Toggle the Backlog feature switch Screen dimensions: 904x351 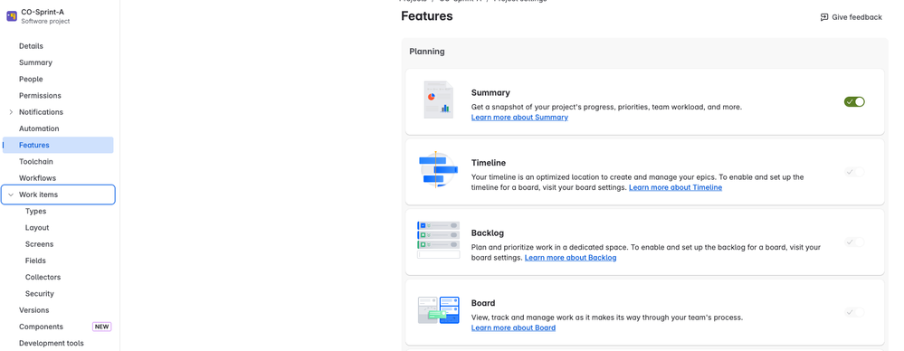(854, 242)
